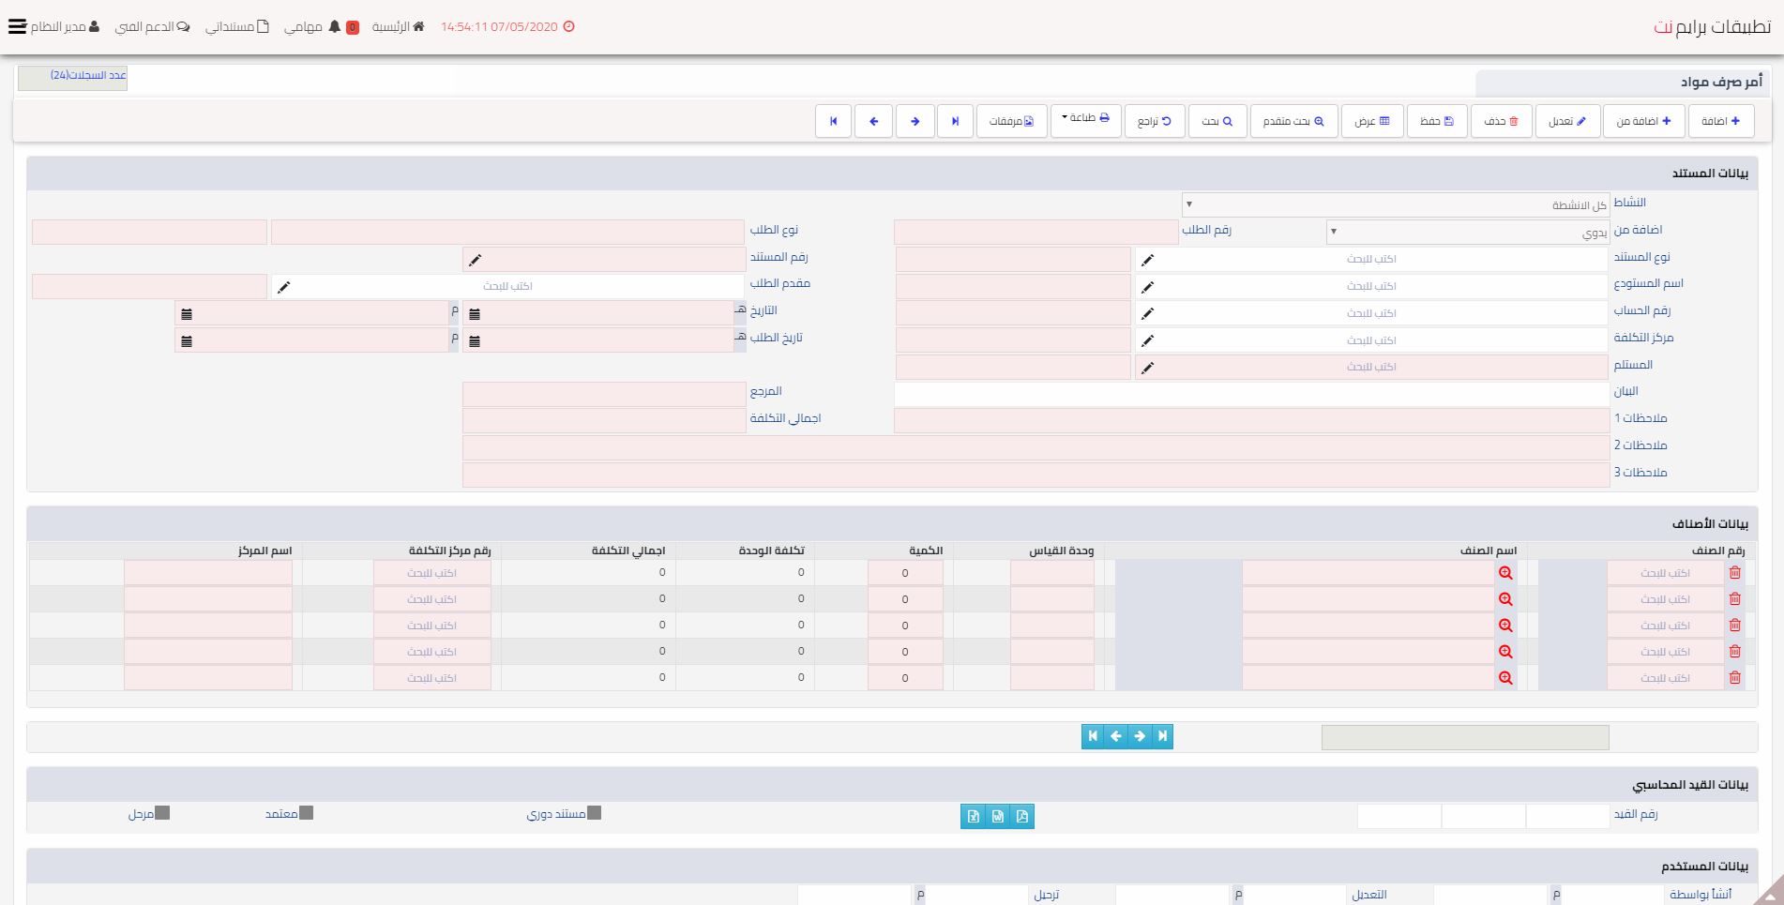Click the حفظ (Save) toolbar button
The image size is (1784, 905).
1436,121
